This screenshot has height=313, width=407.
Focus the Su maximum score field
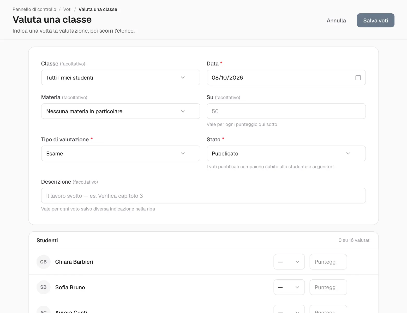point(286,111)
